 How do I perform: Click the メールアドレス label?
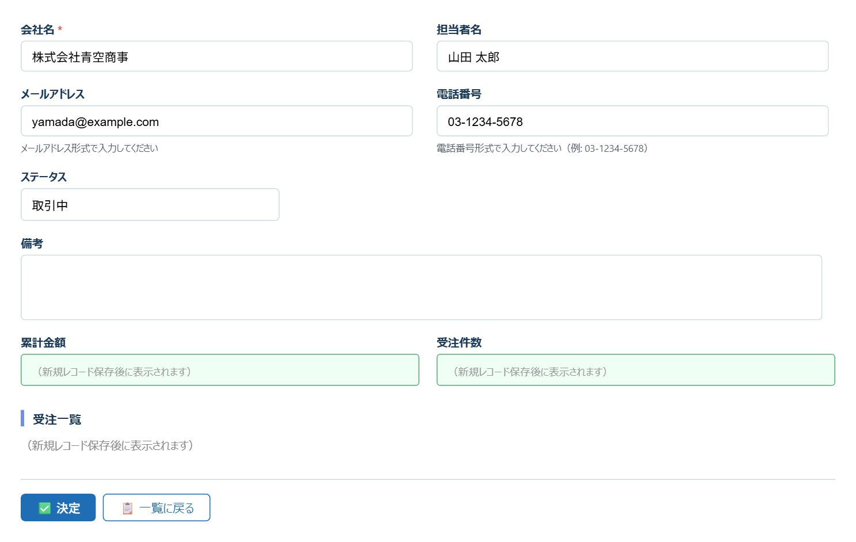click(52, 94)
